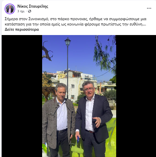This screenshot has height=157, width=156.
Task: Click the globe public-audience icon
Action: pyautogui.click(x=30, y=11)
